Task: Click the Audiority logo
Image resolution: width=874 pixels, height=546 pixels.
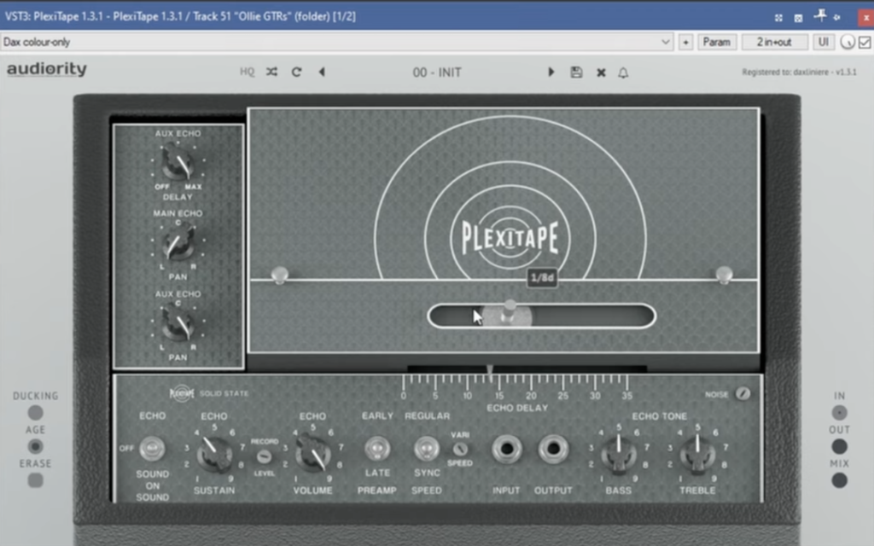Action: [x=46, y=70]
